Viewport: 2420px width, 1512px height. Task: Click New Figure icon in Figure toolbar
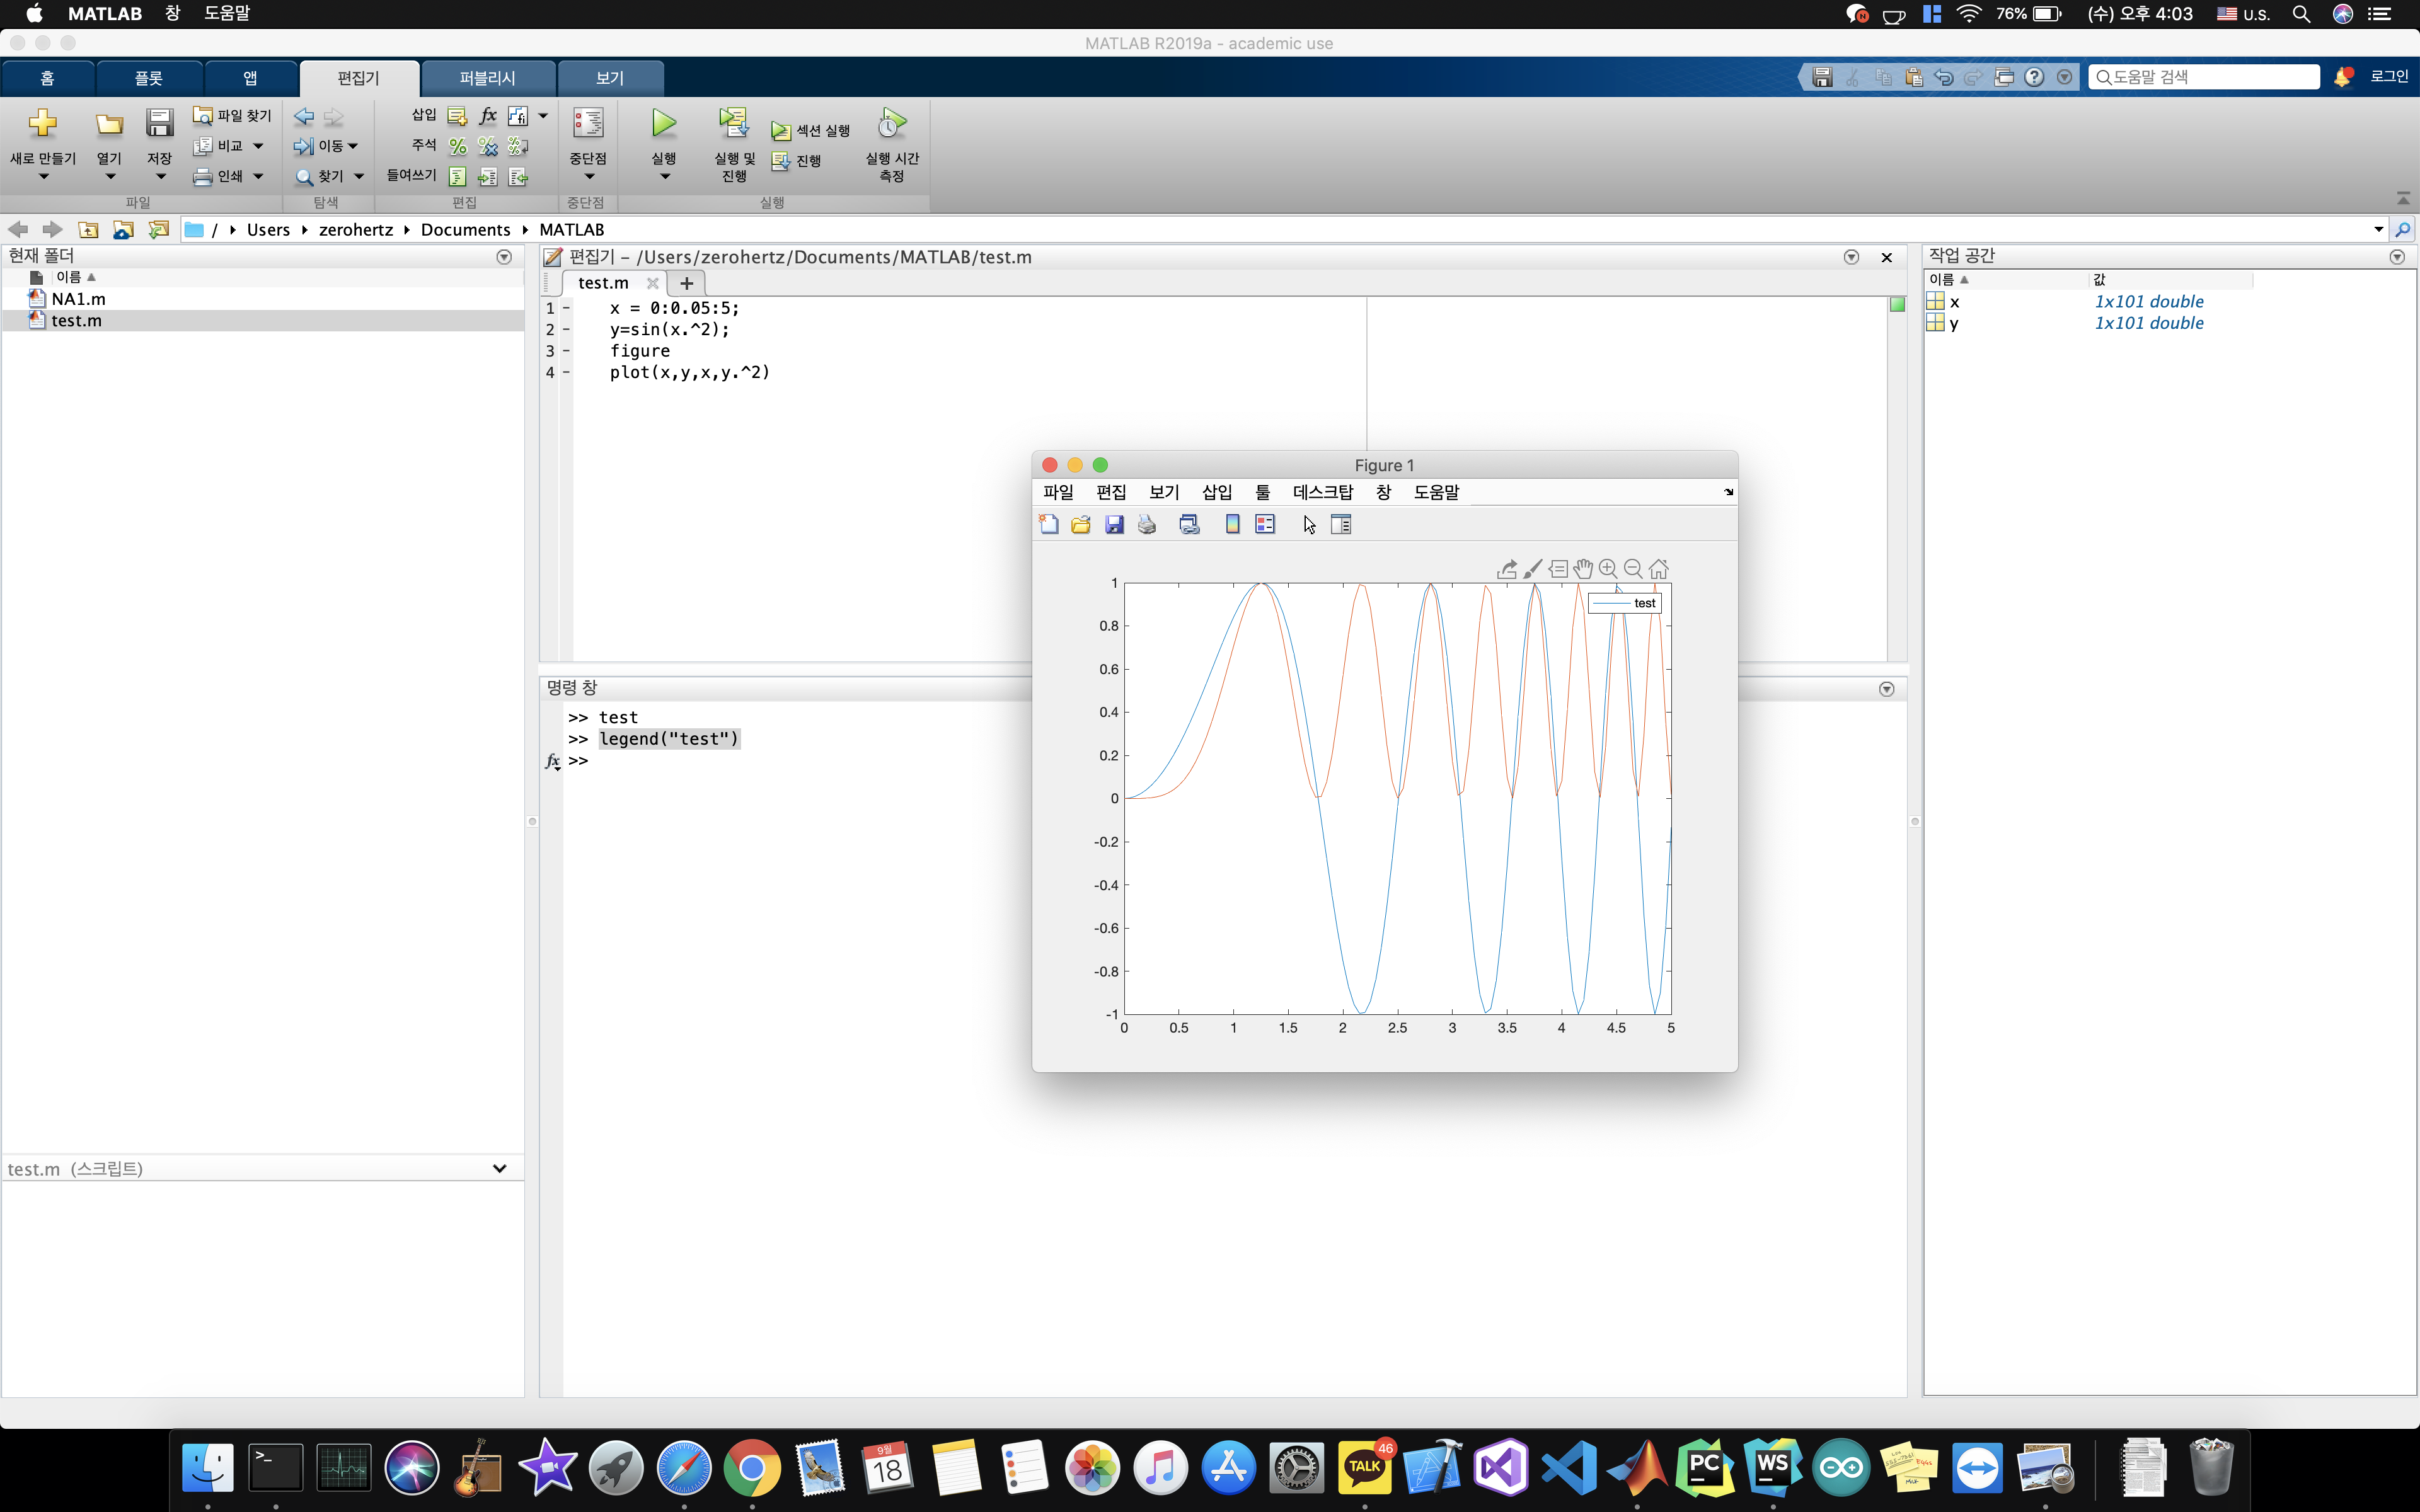coord(1049,525)
